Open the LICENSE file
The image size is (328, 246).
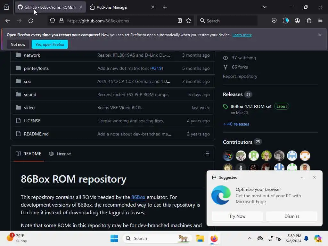[x=32, y=121]
